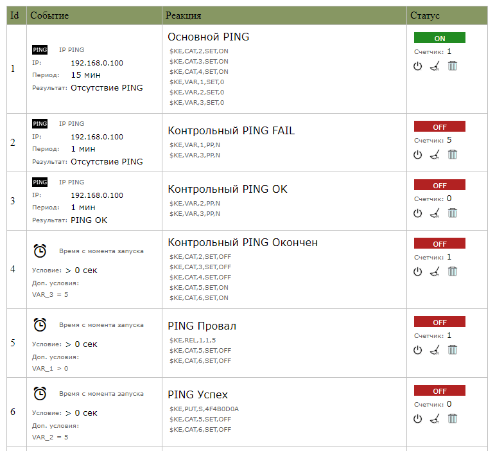Image resolution: width=495 pixels, height=451 pixels.
Task: Click the Событие column header
Action: (49, 15)
